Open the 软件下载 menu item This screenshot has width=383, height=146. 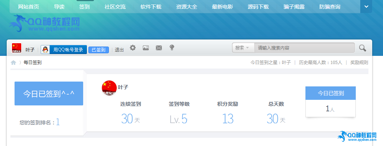(x=151, y=7)
